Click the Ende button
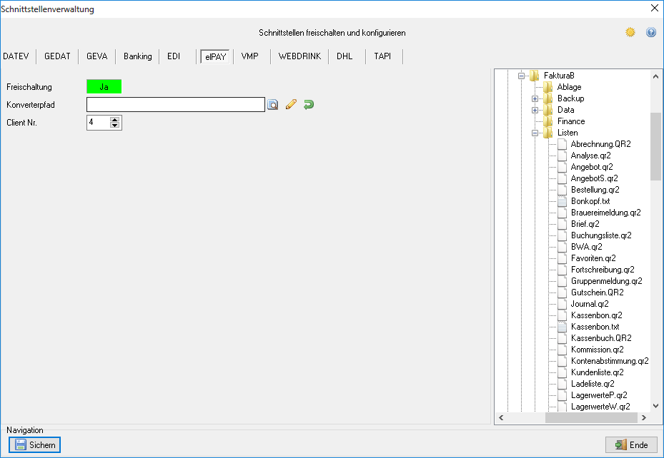 click(x=631, y=445)
